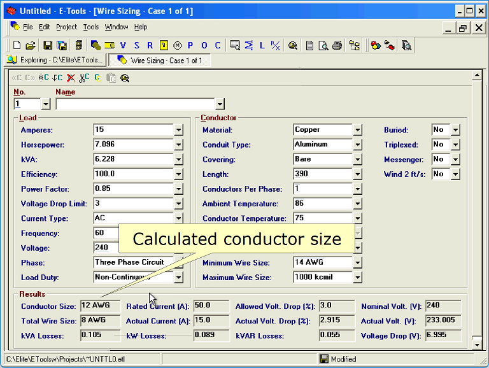The height and width of the screenshot is (368, 489).
Task: Click the Amperes input field
Action: (133, 130)
